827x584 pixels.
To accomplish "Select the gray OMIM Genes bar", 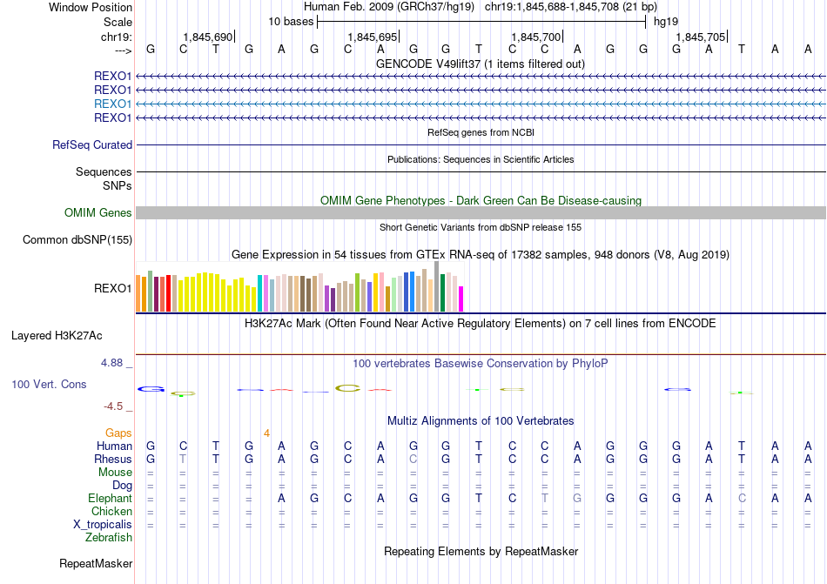I will click(x=481, y=213).
